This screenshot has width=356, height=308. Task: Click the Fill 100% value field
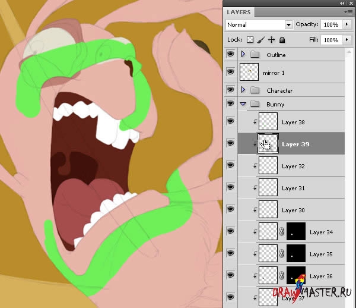332,40
